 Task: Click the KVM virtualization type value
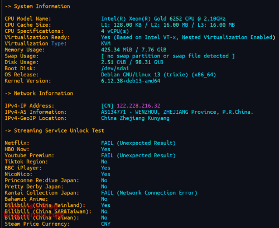(x=105, y=43)
